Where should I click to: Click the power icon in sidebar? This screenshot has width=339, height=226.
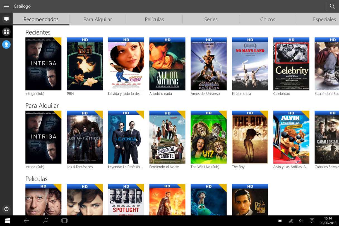[6, 209]
